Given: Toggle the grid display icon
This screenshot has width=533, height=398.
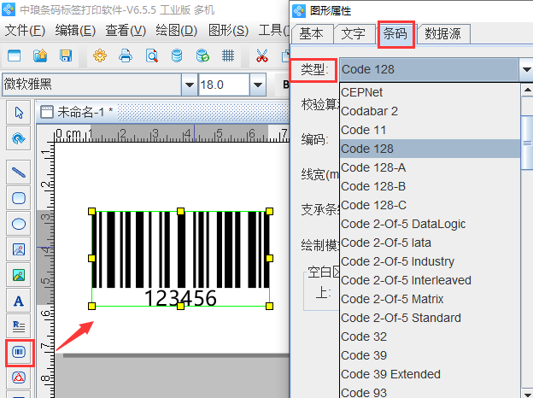Looking at the screenshot, I should click(x=228, y=56).
